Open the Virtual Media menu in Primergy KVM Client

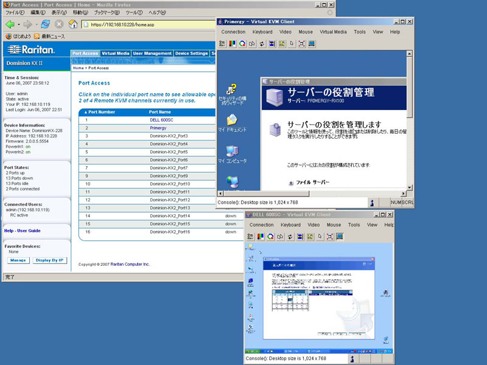coord(333,32)
